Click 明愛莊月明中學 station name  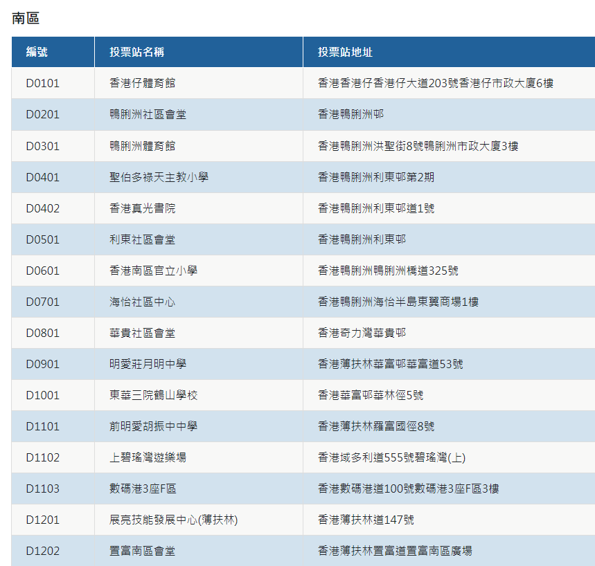coord(148,364)
